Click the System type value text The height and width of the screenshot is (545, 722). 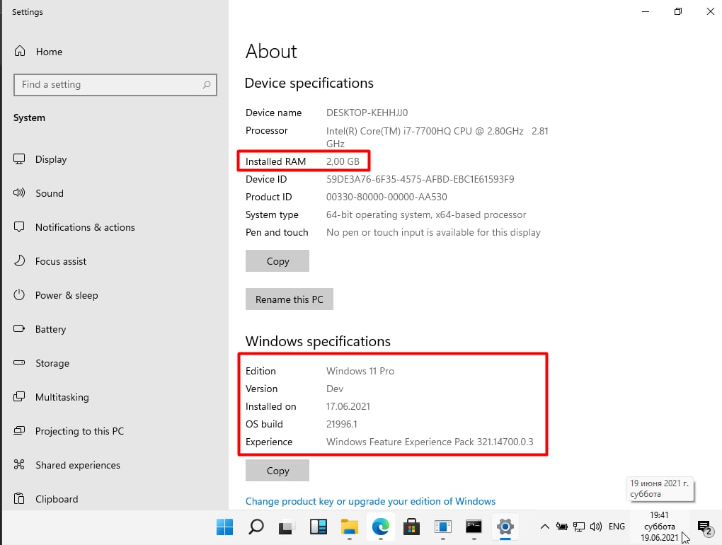(x=426, y=215)
